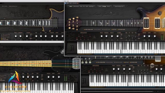The width and height of the screenshot is (165, 93).
Task: Adjust the knob showing 0.8 in bottom-right guitar window
Action: pyautogui.click(x=119, y=69)
